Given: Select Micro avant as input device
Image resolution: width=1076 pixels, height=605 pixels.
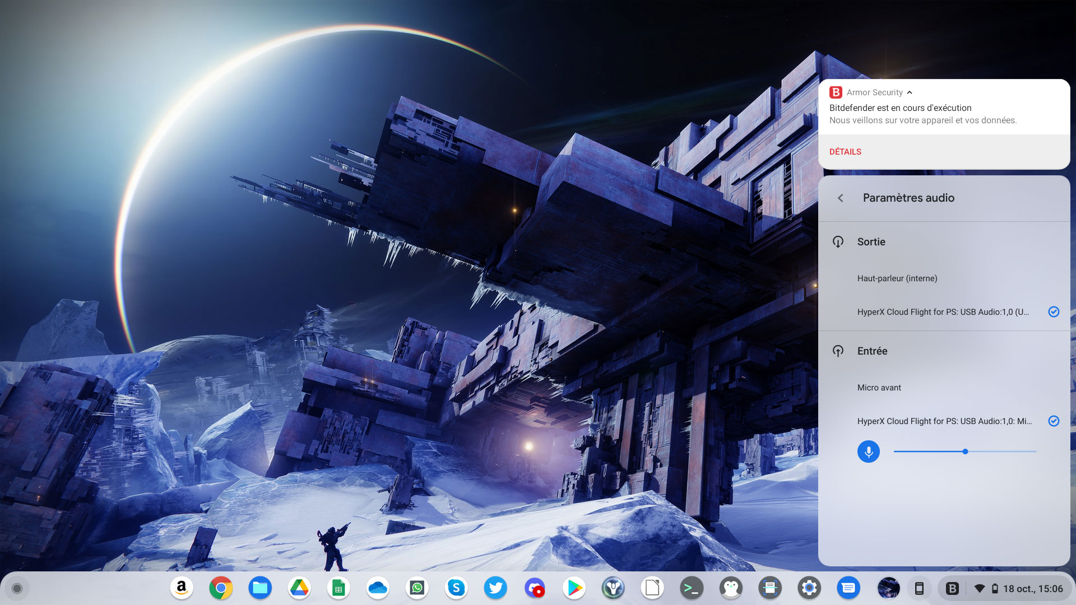Looking at the screenshot, I should coord(879,387).
